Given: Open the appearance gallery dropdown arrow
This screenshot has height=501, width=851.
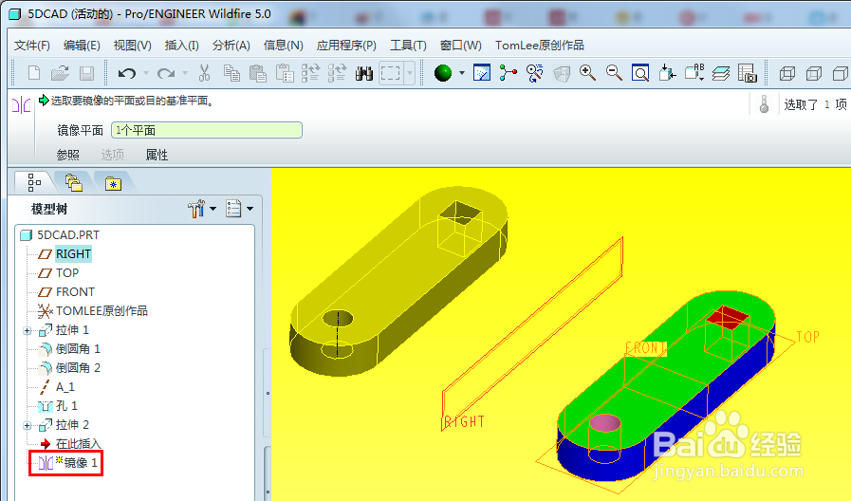Looking at the screenshot, I should [x=462, y=73].
